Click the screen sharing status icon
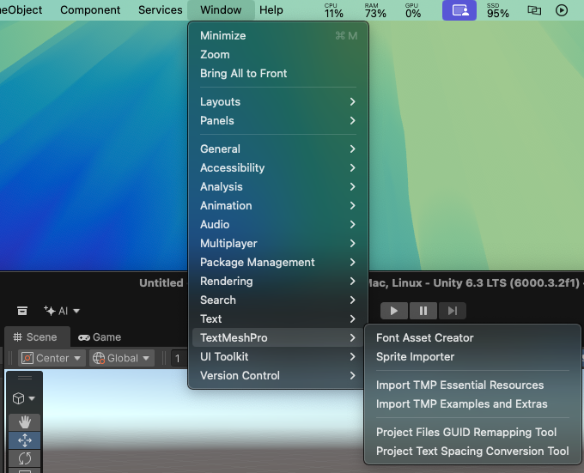This screenshot has width=584, height=473. (x=459, y=10)
